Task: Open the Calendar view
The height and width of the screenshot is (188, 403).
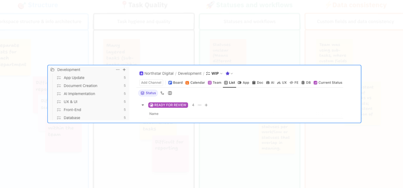Action: (x=195, y=82)
